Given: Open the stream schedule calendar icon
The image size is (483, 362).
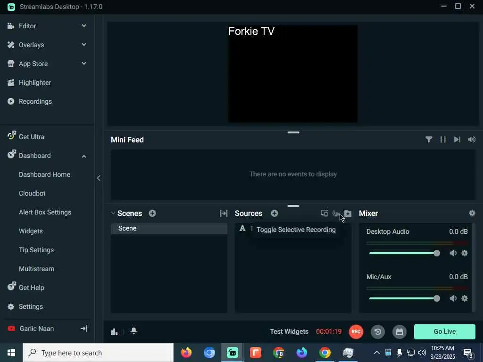Looking at the screenshot, I should pos(400,331).
